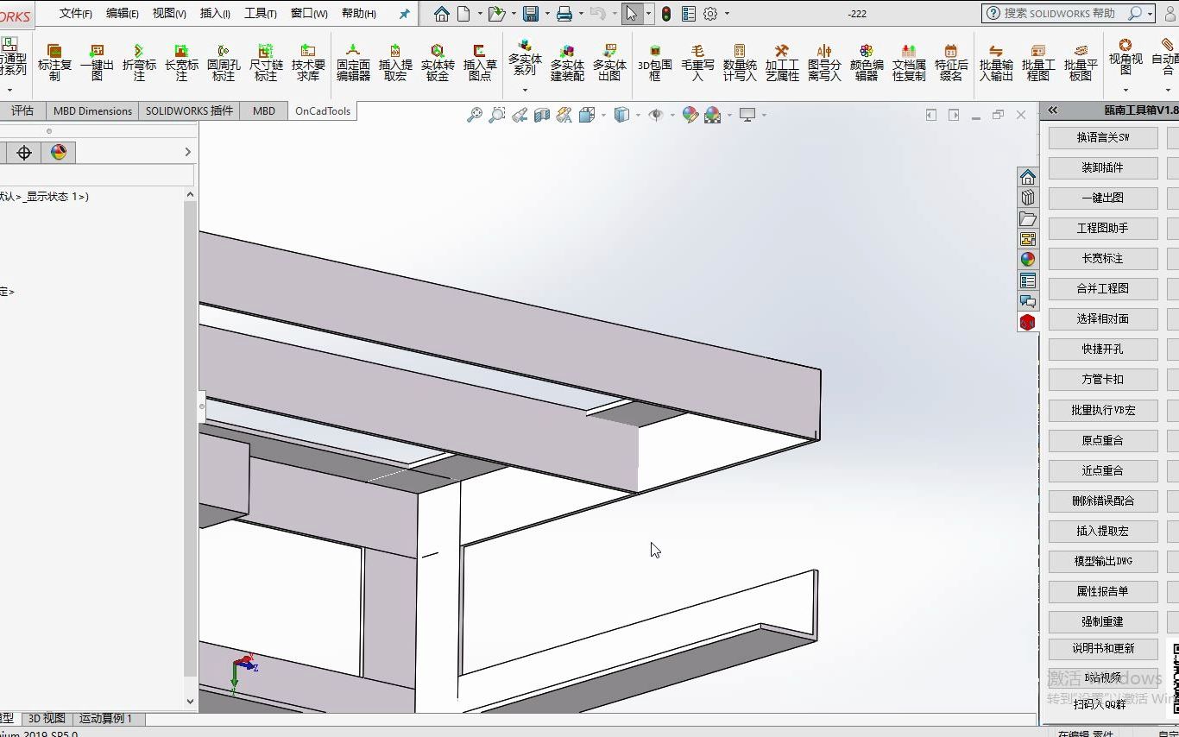
Task: Toggle the Select cursor tool in the top toolbar
Action: [x=631, y=13]
